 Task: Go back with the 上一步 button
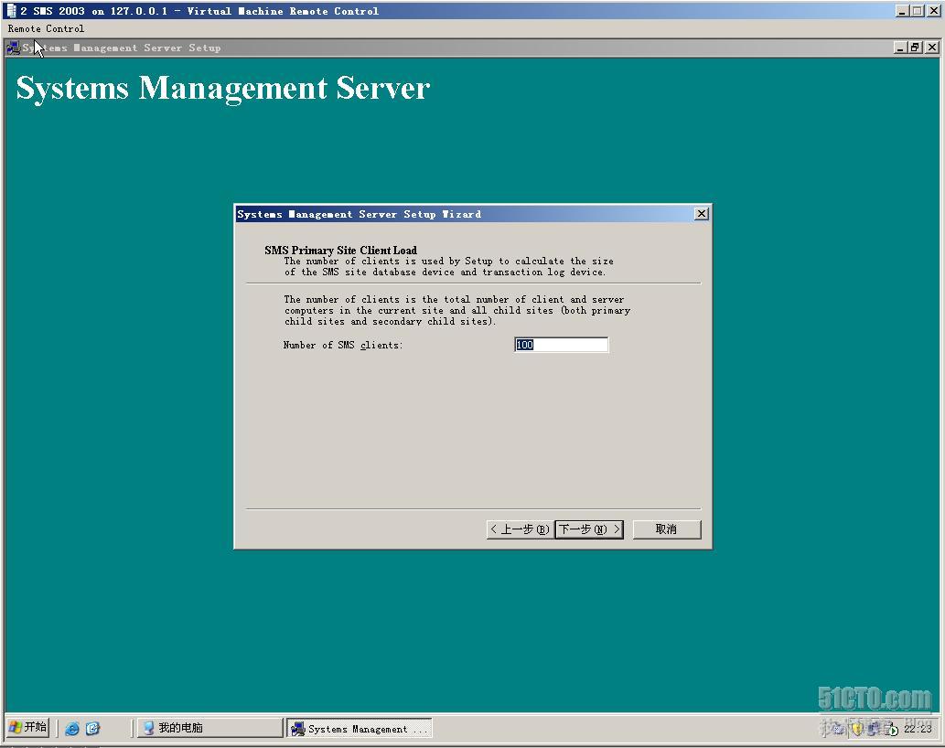pyautogui.click(x=520, y=529)
